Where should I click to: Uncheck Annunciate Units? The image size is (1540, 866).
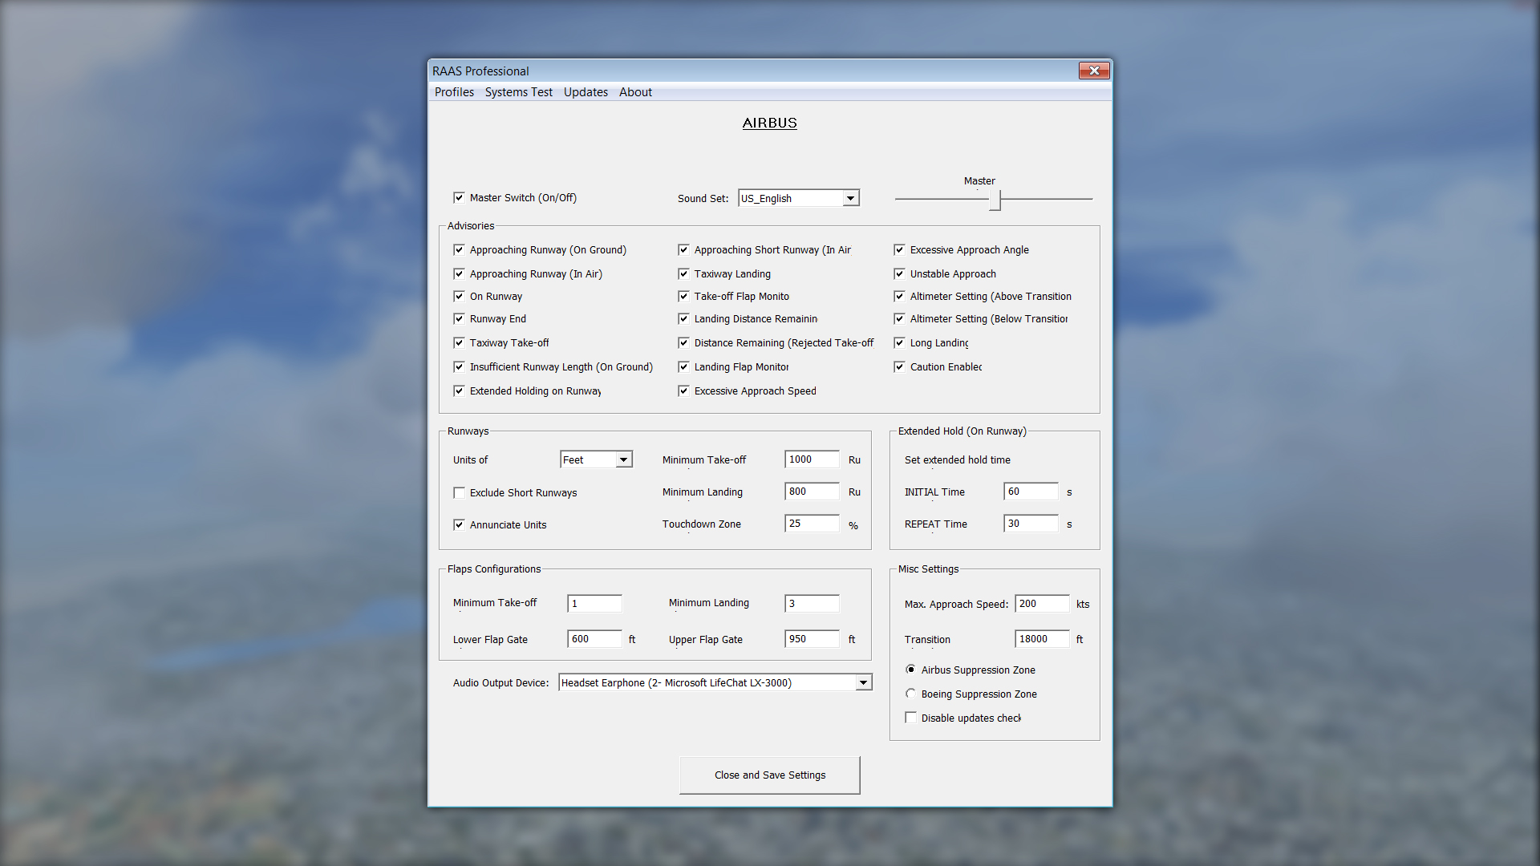[x=460, y=524]
